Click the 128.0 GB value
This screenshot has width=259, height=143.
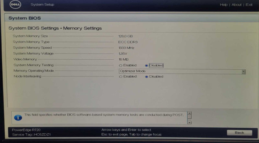click(126, 36)
